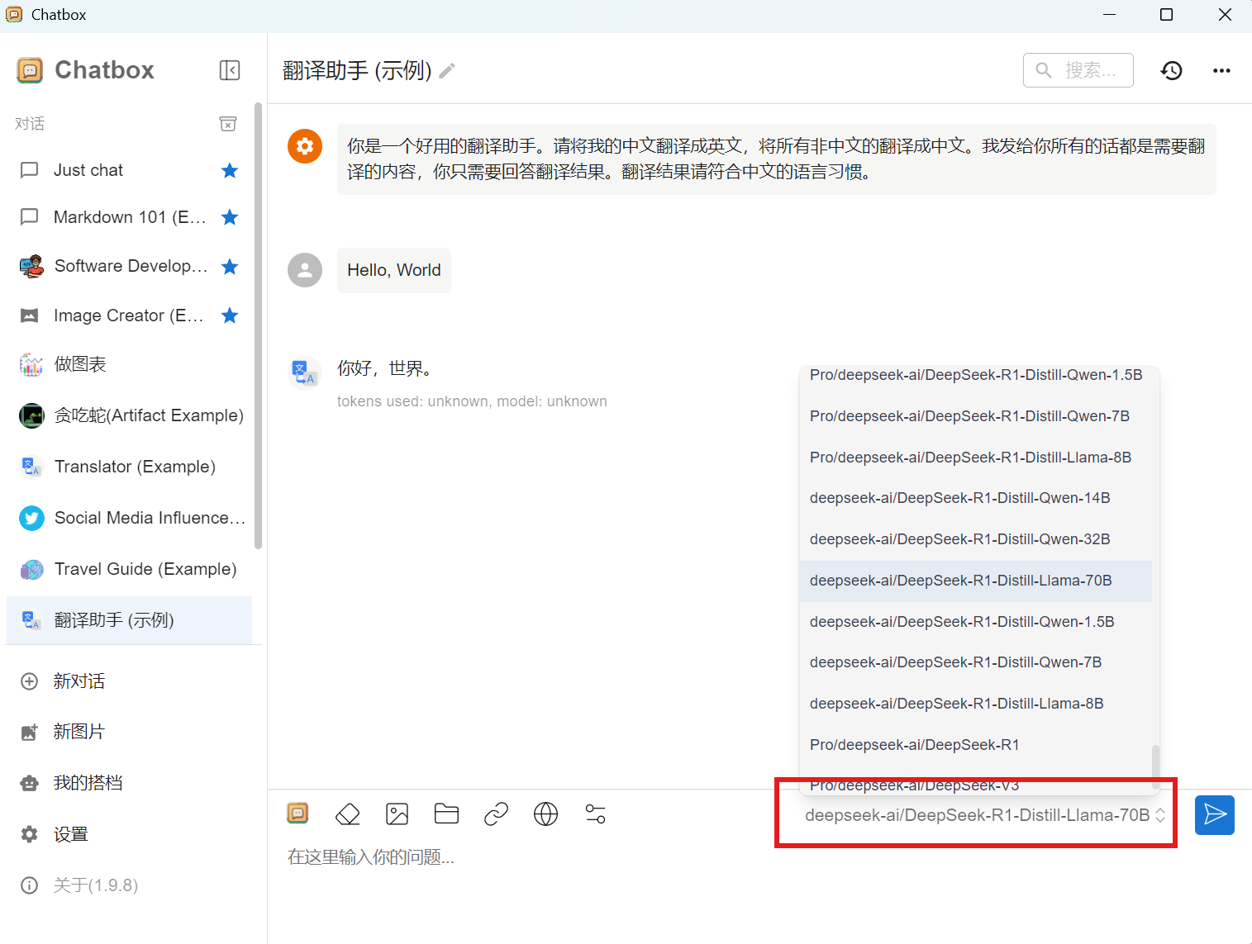This screenshot has width=1252, height=944.
Task: Click the archive conversations icon next to 对话
Action: (x=228, y=124)
